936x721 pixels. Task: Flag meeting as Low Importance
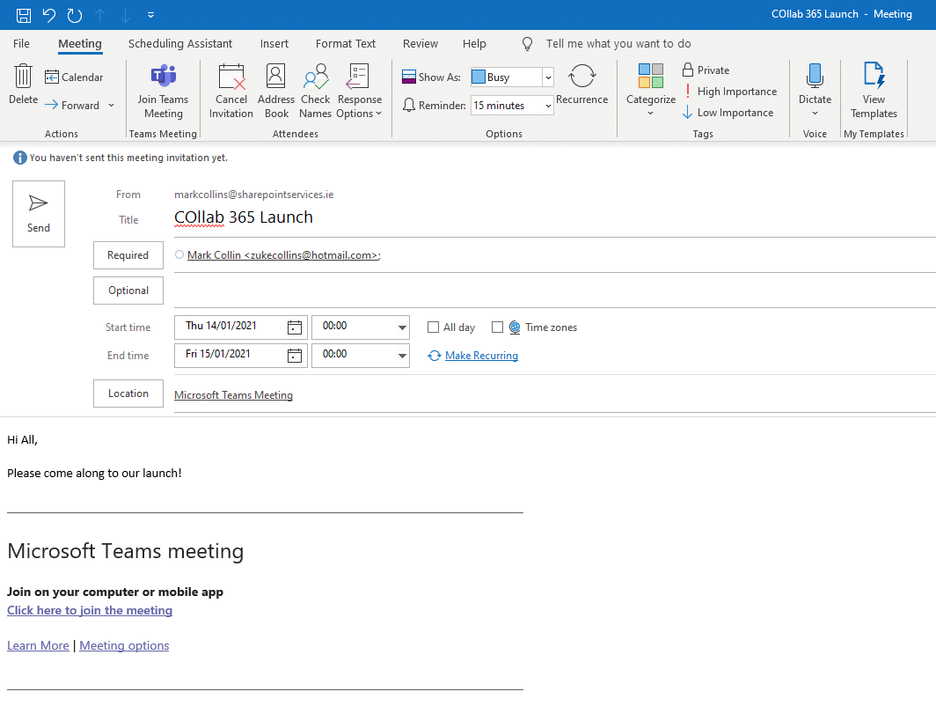pos(728,113)
